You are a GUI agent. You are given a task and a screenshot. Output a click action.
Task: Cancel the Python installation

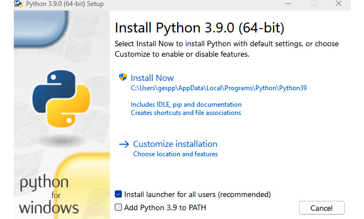(322, 207)
